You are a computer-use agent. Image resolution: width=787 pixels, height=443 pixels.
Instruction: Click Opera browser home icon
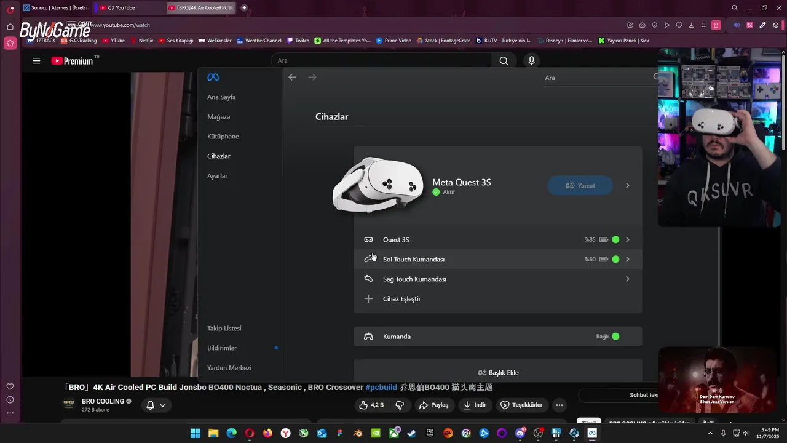(10, 26)
